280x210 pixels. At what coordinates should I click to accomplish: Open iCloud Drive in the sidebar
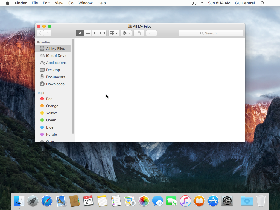pyautogui.click(x=53, y=56)
